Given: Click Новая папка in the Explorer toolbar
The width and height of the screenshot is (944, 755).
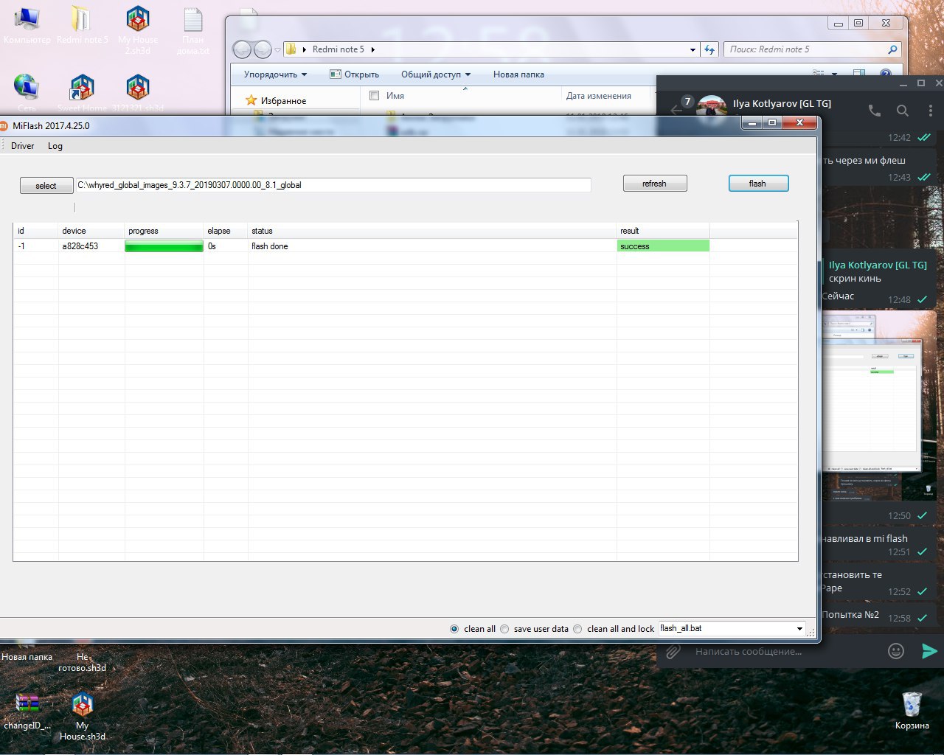Looking at the screenshot, I should pos(518,74).
